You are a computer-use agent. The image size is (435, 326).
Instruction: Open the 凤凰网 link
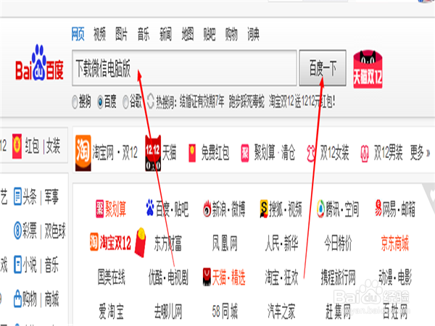point(225,243)
